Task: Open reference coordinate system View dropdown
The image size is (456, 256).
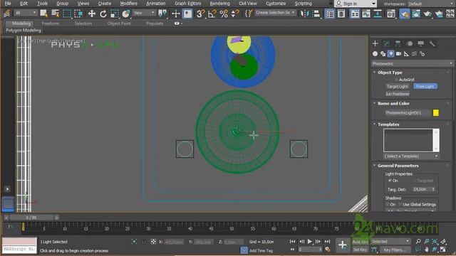Action: pos(144,13)
